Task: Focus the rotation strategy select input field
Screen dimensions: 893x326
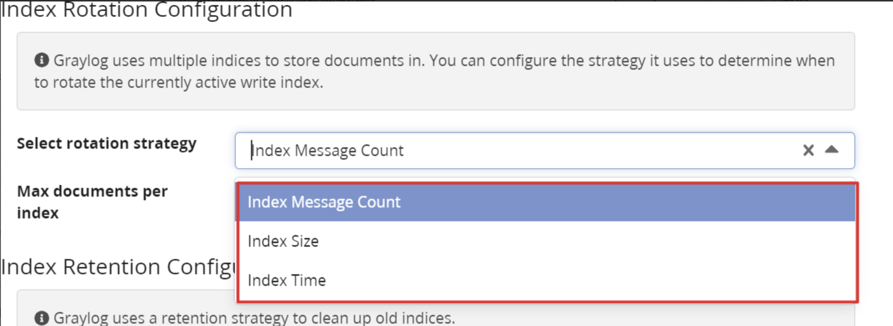Action: (509, 151)
